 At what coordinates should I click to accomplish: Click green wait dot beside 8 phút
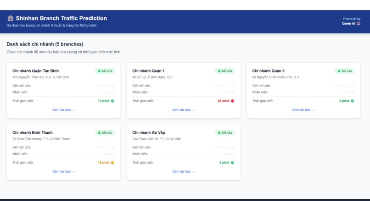coord(353,101)
